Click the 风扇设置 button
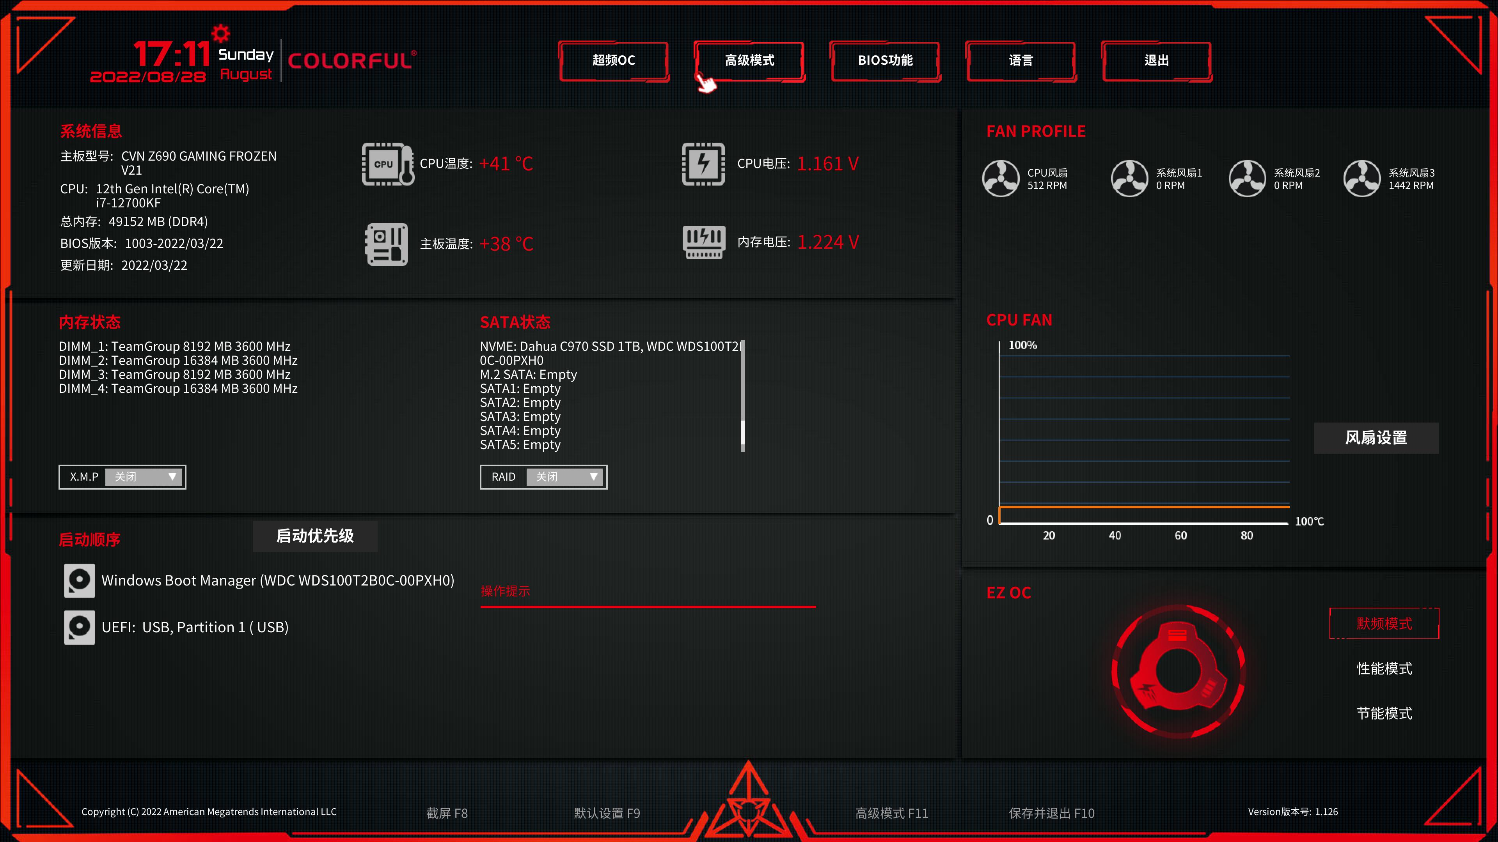The width and height of the screenshot is (1498, 842). pyautogui.click(x=1376, y=437)
